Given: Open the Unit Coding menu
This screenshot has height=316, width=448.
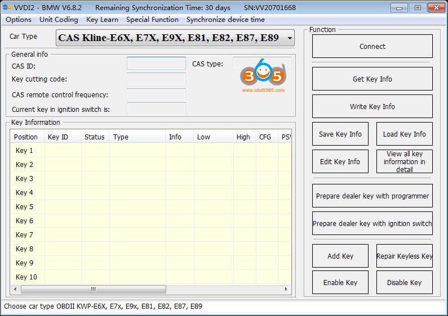Looking at the screenshot, I should 59,20.
